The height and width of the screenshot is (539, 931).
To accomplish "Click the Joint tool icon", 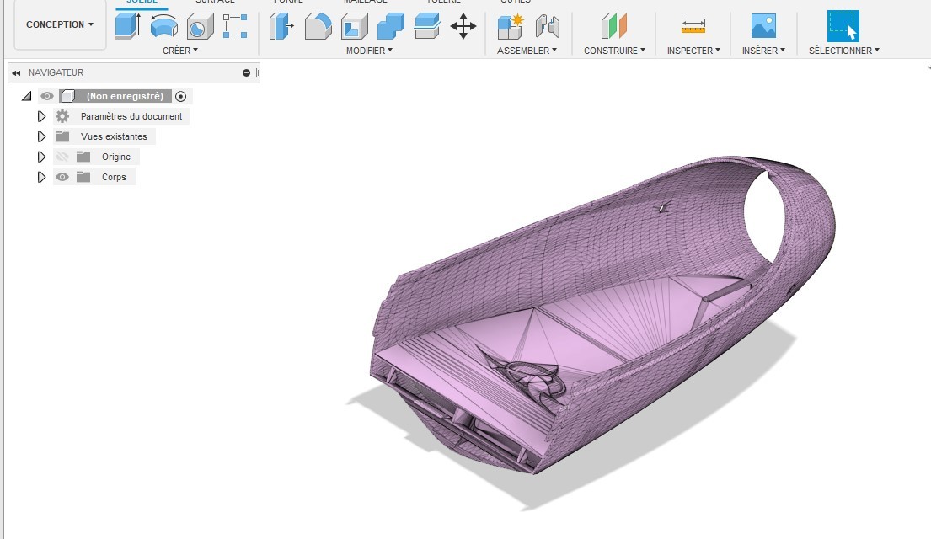I will point(547,27).
